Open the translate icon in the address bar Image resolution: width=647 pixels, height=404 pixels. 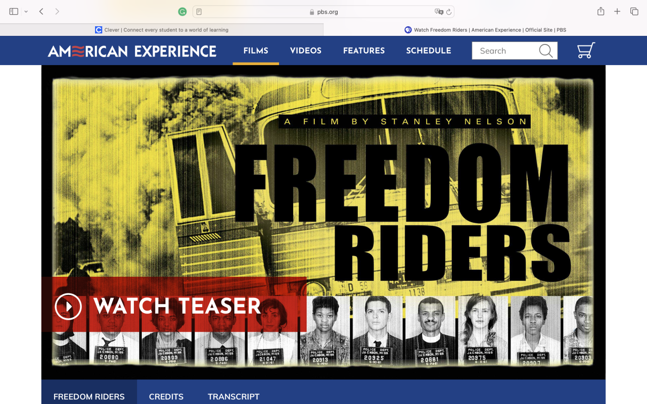click(x=438, y=12)
